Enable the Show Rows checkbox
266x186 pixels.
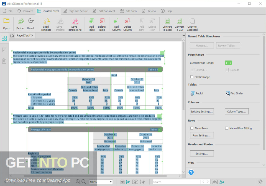click(x=192, y=128)
